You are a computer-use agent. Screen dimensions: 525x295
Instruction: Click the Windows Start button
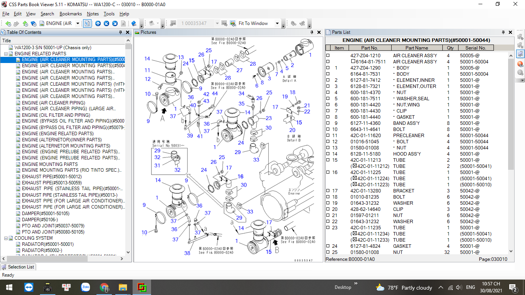point(9,287)
